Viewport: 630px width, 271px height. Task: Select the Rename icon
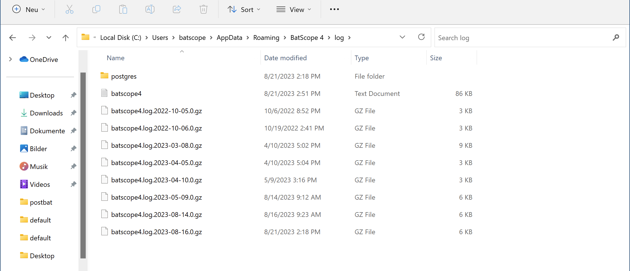[150, 9]
